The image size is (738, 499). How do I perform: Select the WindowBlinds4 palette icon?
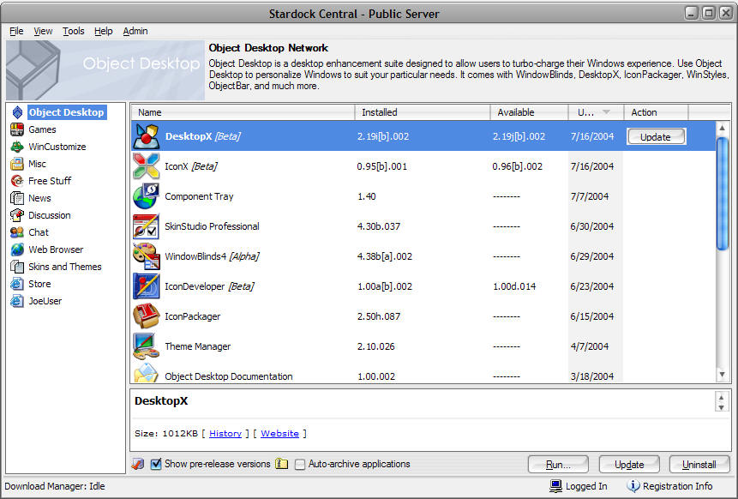coord(147,256)
